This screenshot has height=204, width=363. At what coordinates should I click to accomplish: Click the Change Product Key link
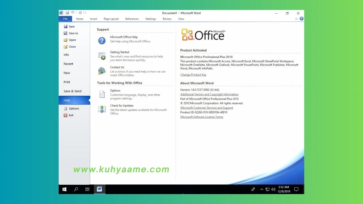(x=193, y=75)
